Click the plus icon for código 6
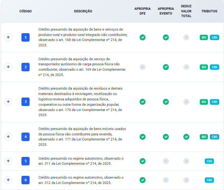Viewport: 224px width, 190px height. (x=8, y=180)
